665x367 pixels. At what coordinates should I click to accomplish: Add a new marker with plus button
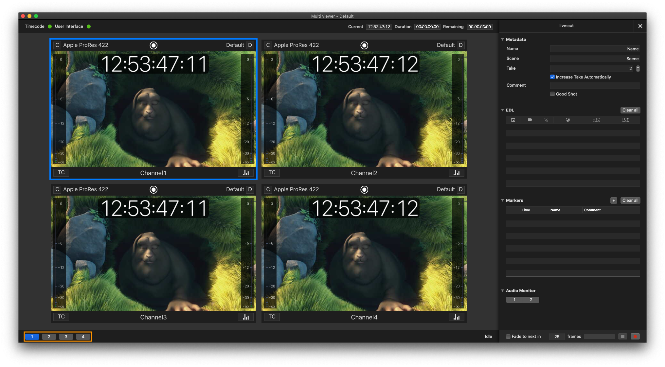pos(614,201)
